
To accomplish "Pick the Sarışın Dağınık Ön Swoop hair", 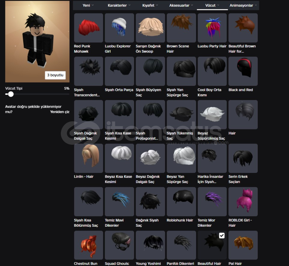I will coord(150,28).
